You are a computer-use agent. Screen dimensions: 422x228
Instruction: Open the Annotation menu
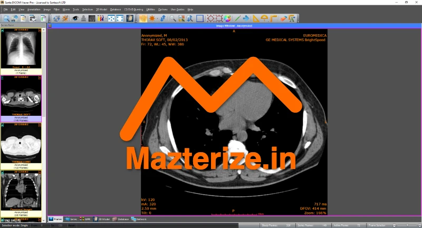coord(34,9)
